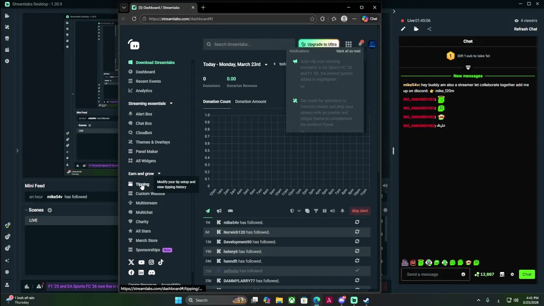This screenshot has height=306, width=544.
Task: Collapse the Scenes panel chevron
Action: coord(26,210)
